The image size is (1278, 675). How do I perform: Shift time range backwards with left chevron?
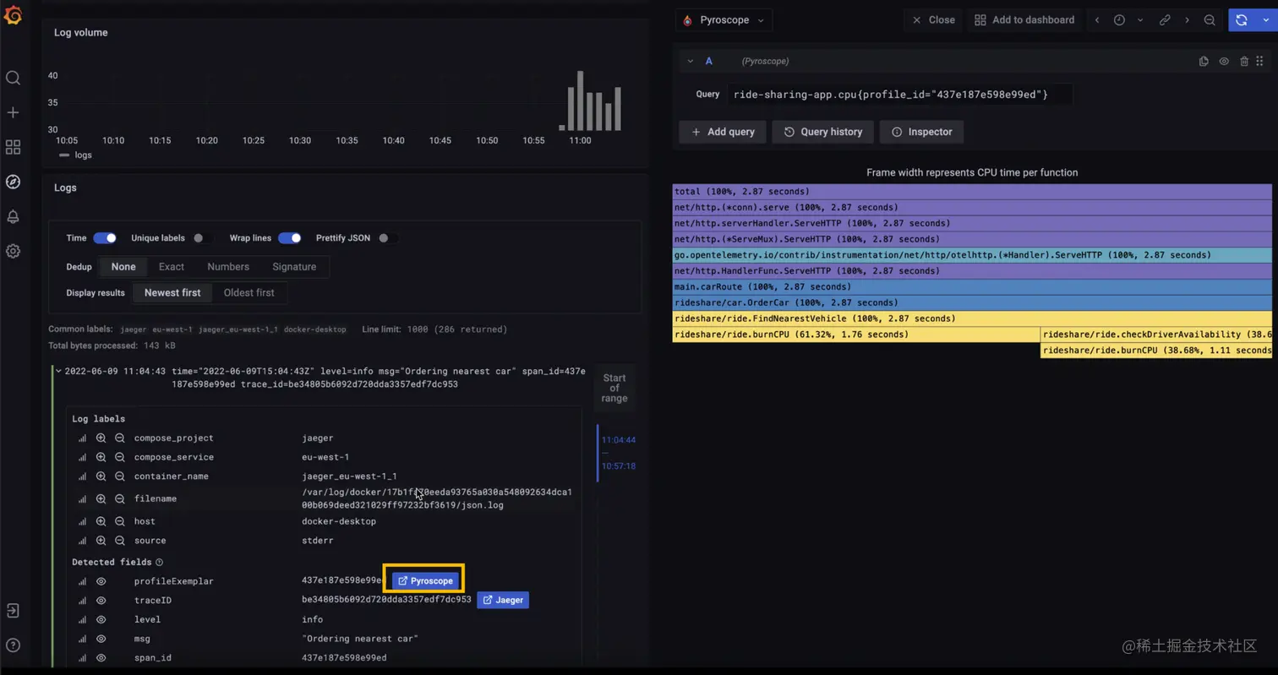(1097, 20)
